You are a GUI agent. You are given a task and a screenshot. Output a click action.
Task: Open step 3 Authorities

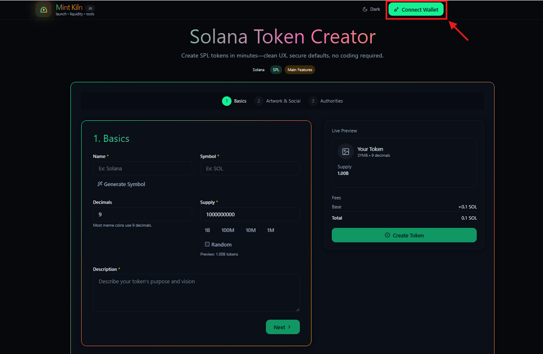pos(326,101)
